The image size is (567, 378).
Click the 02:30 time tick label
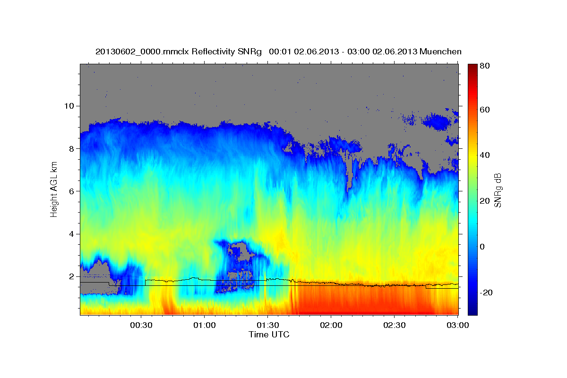394,326
